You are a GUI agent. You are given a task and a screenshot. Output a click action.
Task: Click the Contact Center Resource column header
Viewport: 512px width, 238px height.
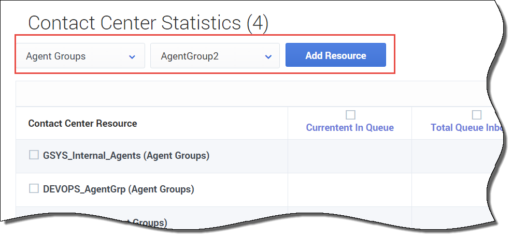(82, 124)
